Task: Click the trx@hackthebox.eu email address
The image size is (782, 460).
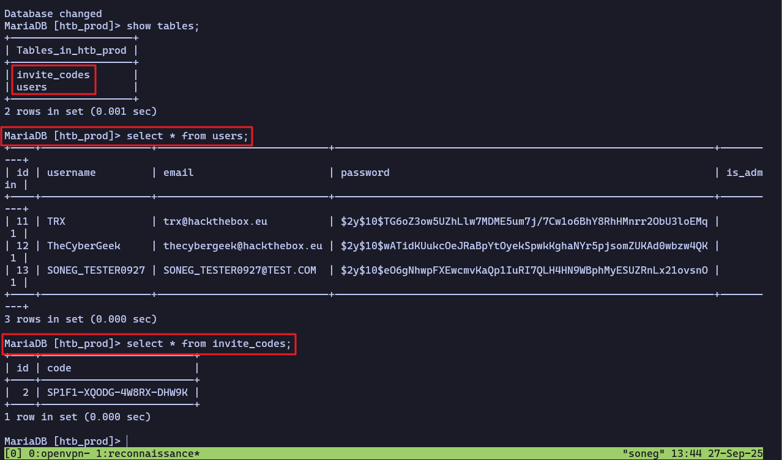Action: point(215,221)
